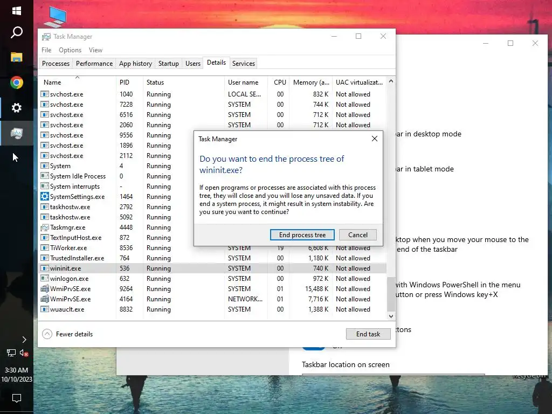Screen dimensions: 552x414
Task: Open the Options menu
Action: pos(70,50)
